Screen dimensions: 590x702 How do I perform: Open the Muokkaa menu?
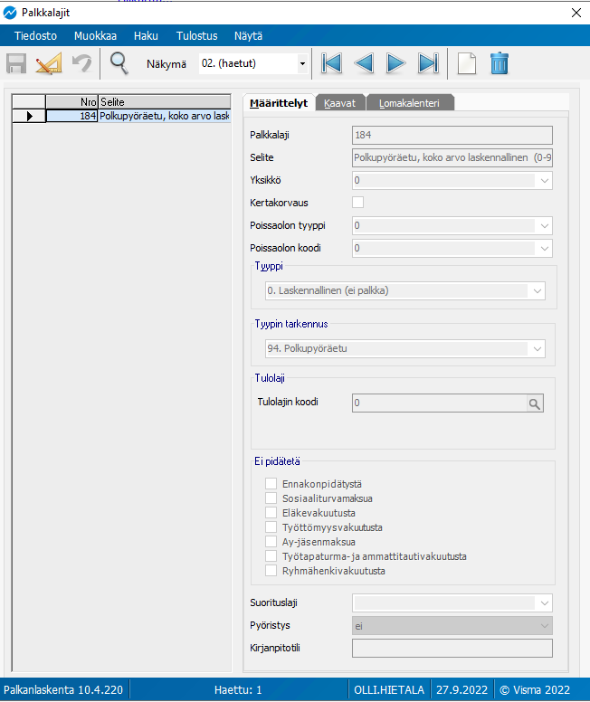pyautogui.click(x=95, y=36)
